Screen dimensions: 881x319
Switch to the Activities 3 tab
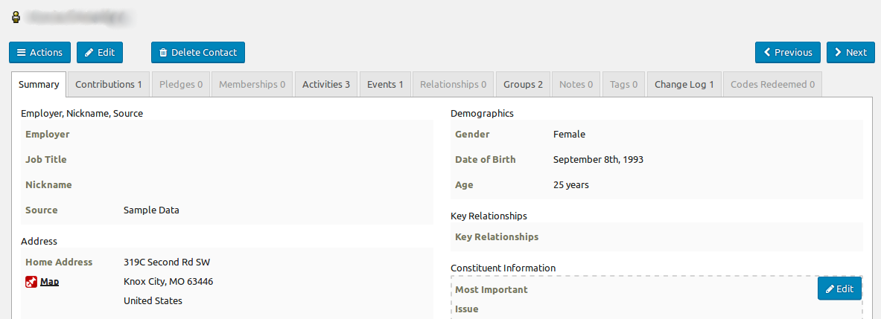point(326,84)
